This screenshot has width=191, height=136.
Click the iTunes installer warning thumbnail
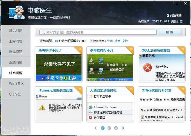pyautogui.click(x=58, y=107)
